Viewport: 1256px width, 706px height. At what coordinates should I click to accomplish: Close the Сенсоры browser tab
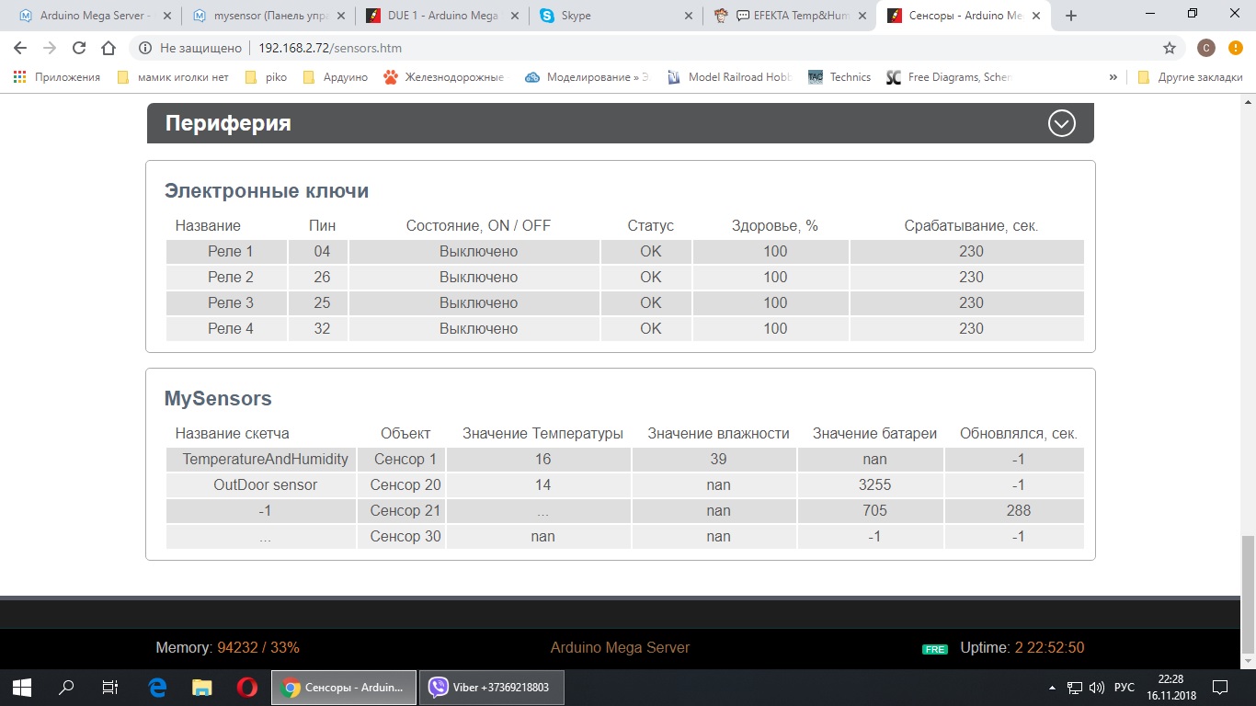(1034, 16)
